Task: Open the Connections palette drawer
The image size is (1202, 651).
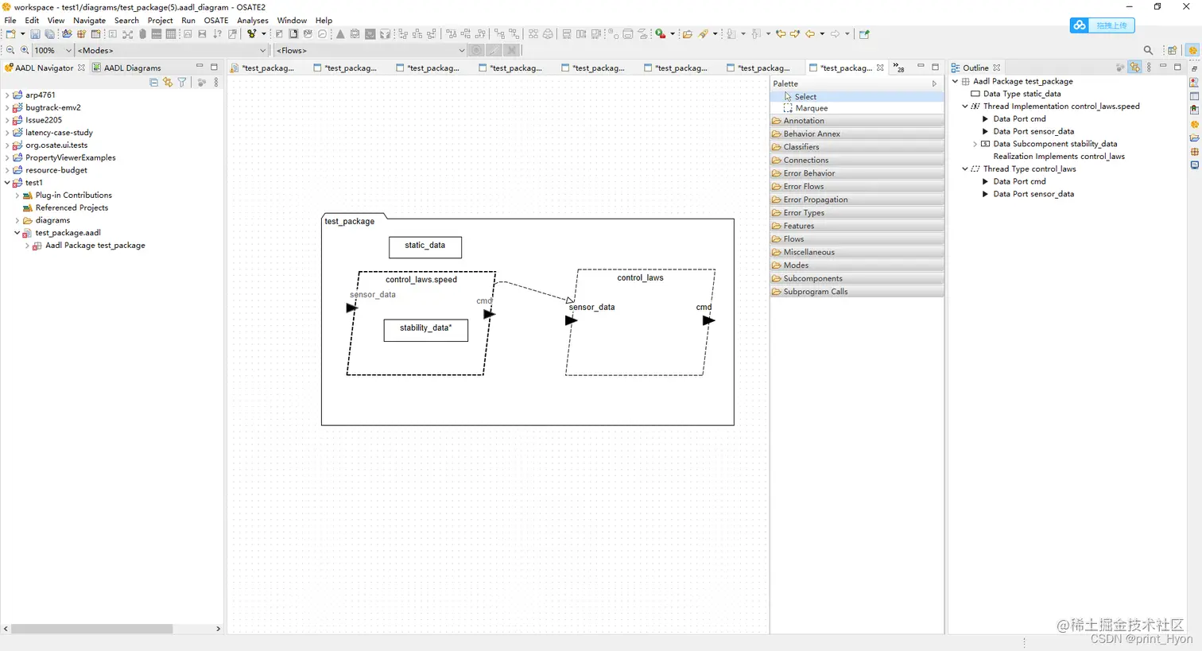Action: pos(857,160)
